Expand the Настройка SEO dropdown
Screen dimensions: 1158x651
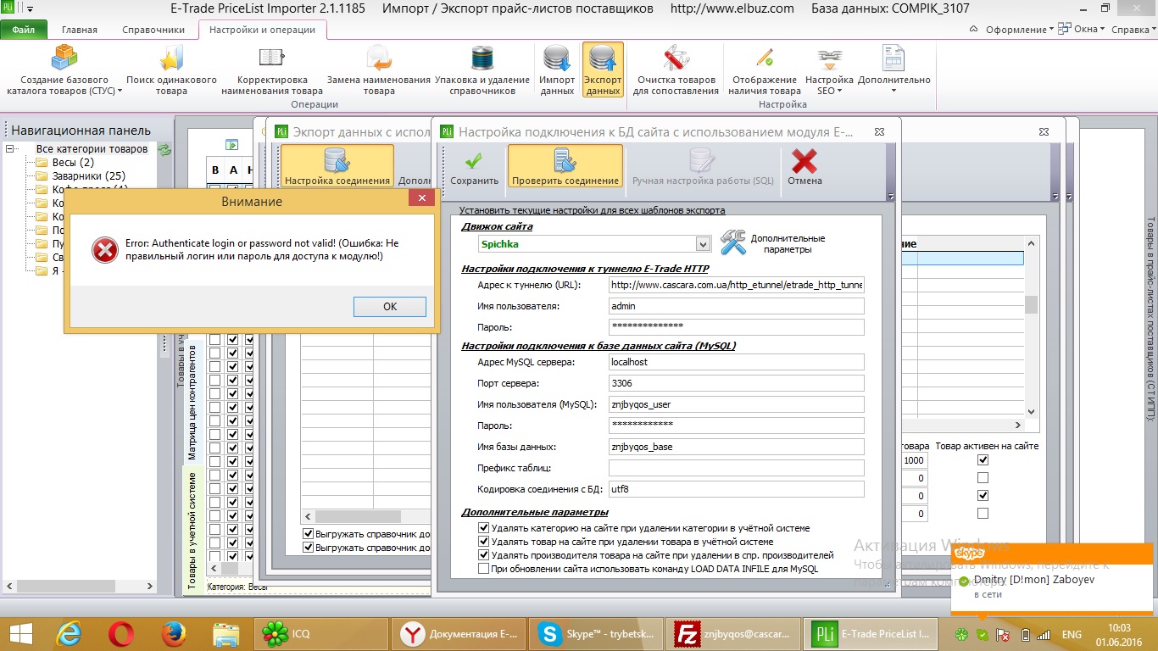829,70
